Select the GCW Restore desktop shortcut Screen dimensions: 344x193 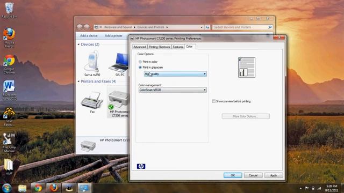pos(9,117)
